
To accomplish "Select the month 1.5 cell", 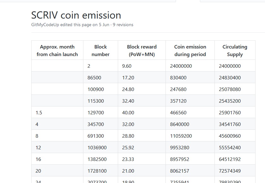I will 39,112.
